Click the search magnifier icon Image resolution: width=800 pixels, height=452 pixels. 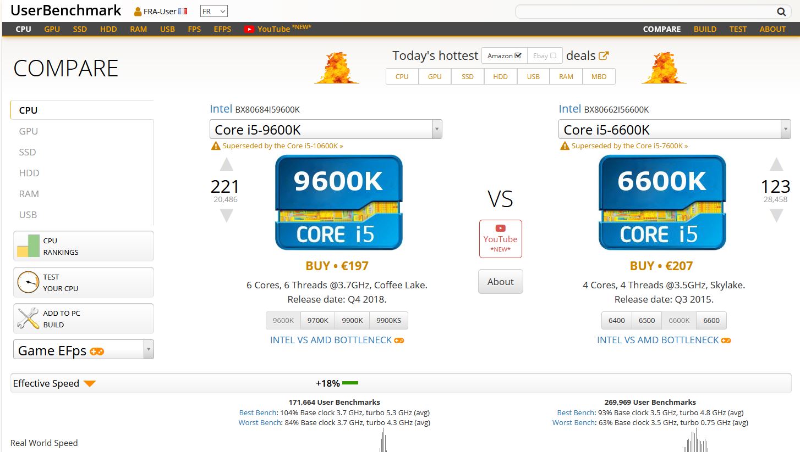click(781, 12)
